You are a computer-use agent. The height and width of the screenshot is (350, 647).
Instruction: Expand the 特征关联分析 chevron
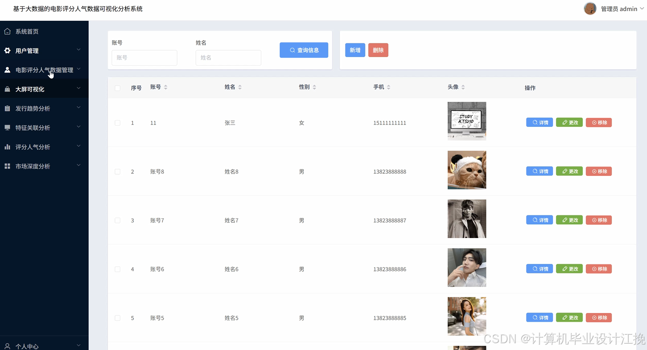(78, 127)
